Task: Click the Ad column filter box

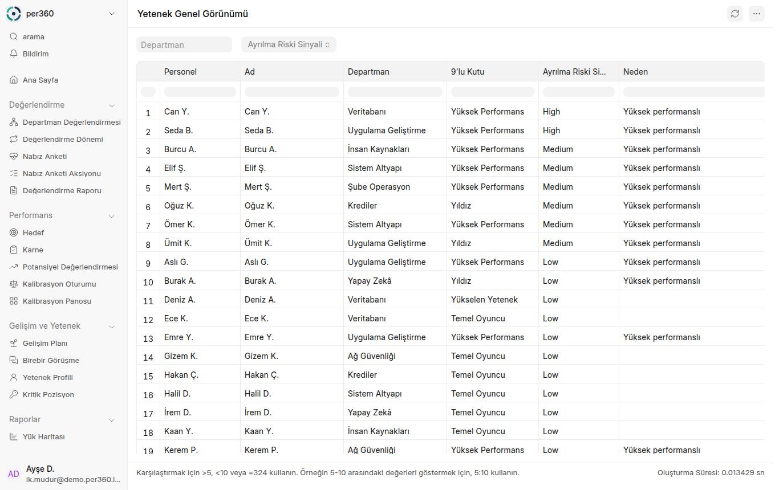Action: 292,91
